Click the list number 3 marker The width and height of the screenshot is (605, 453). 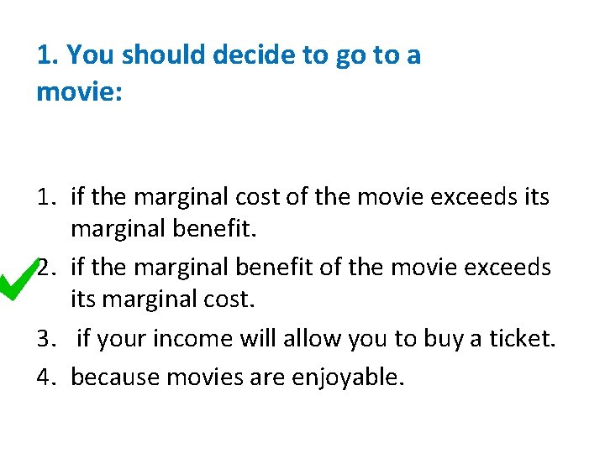45,340
